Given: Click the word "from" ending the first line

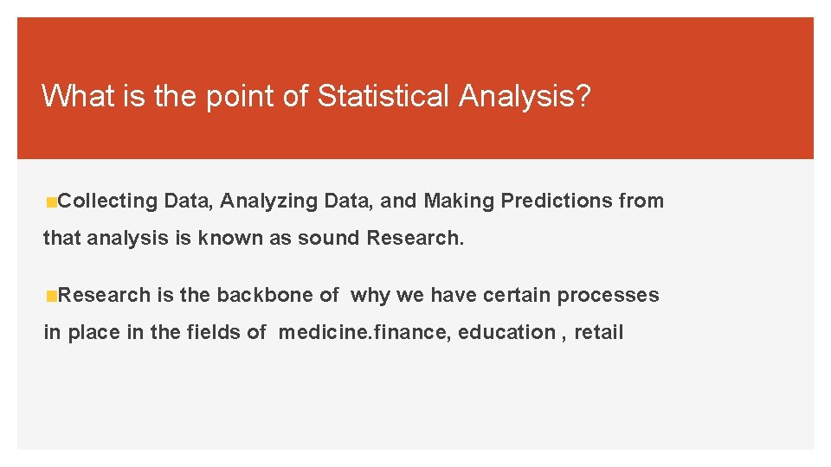Looking at the screenshot, I should [x=641, y=201].
